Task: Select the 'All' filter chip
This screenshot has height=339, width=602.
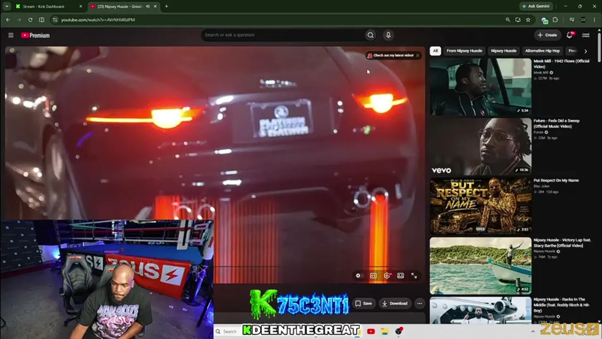Action: [436, 51]
